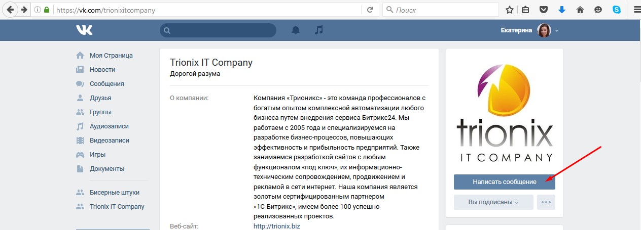Image resolution: width=641 pixels, height=230 pixels.
Task: Click the browser Home icon
Action: pos(580,10)
